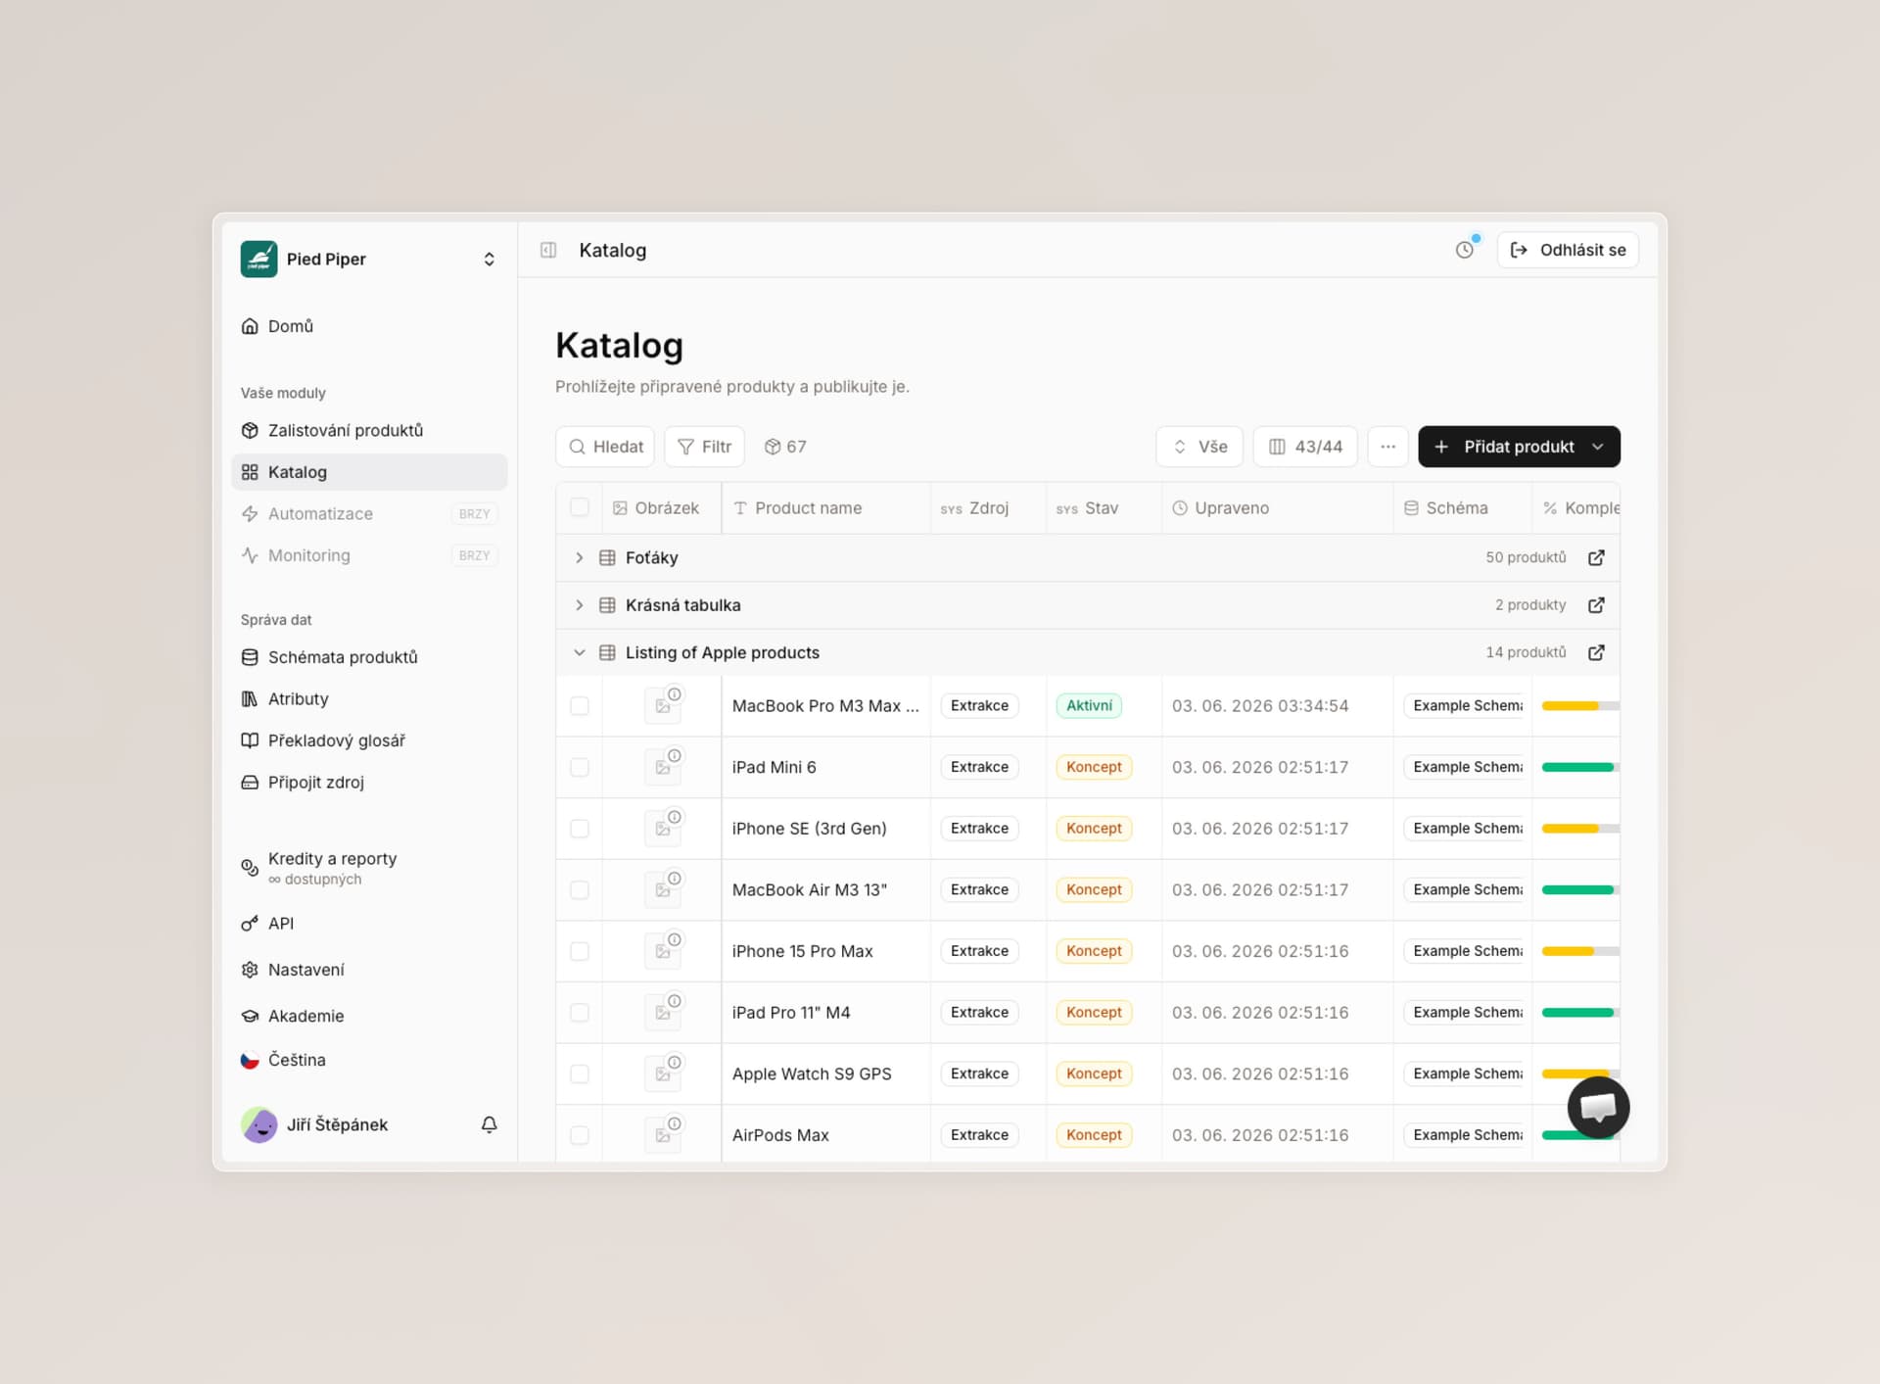
Task: Open Fotáky table in new window
Action: [x=1596, y=557]
